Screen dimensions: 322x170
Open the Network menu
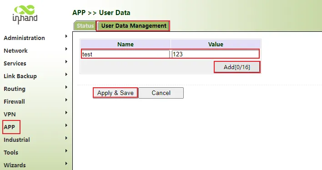(15, 51)
